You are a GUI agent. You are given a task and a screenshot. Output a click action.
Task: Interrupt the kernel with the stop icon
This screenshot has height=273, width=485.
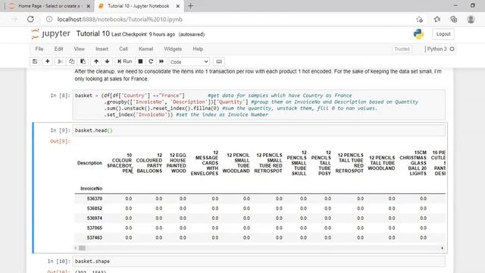click(x=140, y=61)
